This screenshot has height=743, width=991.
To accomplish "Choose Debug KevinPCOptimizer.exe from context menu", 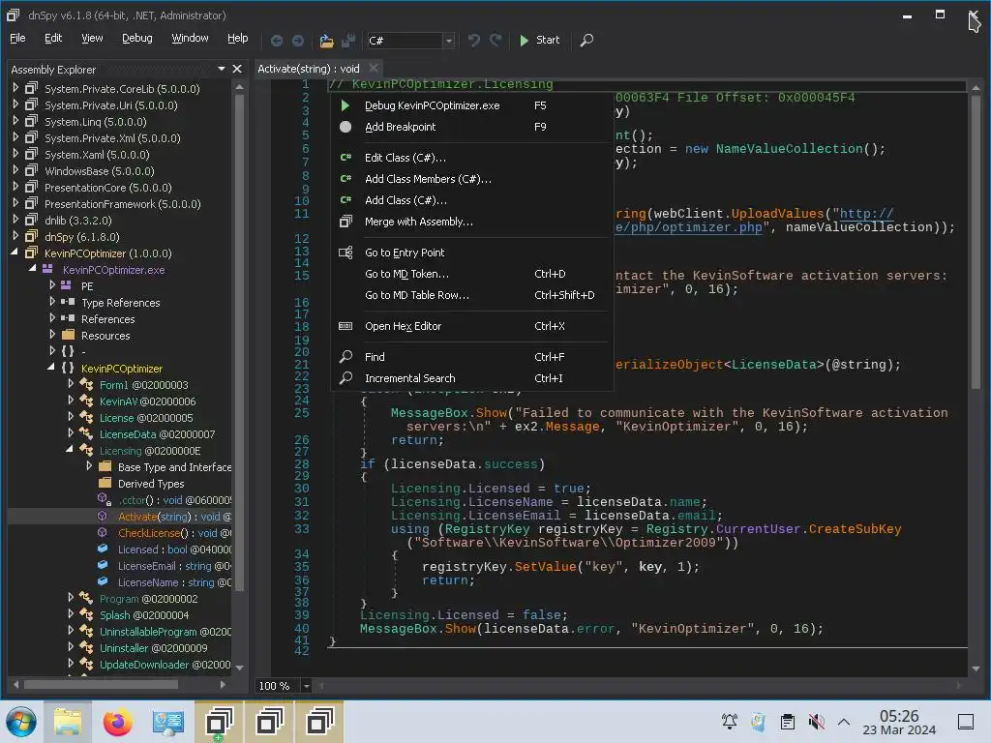I will pos(471,105).
